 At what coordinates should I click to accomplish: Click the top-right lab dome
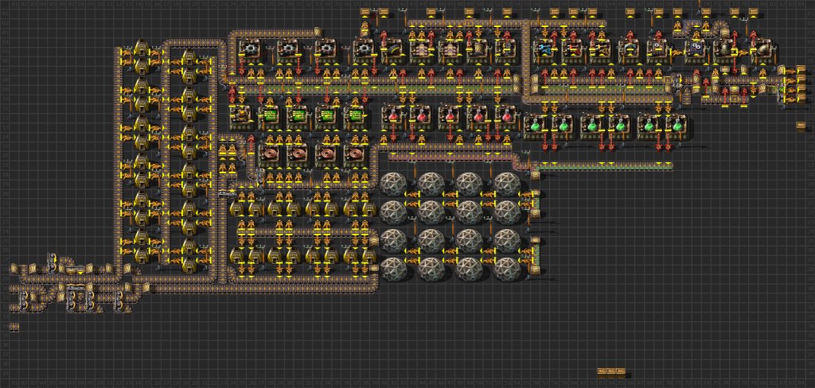[506, 184]
